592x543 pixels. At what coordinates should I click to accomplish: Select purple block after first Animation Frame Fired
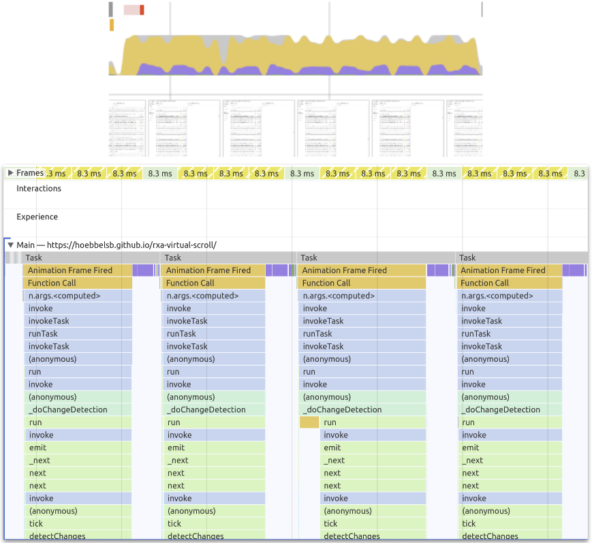click(143, 270)
